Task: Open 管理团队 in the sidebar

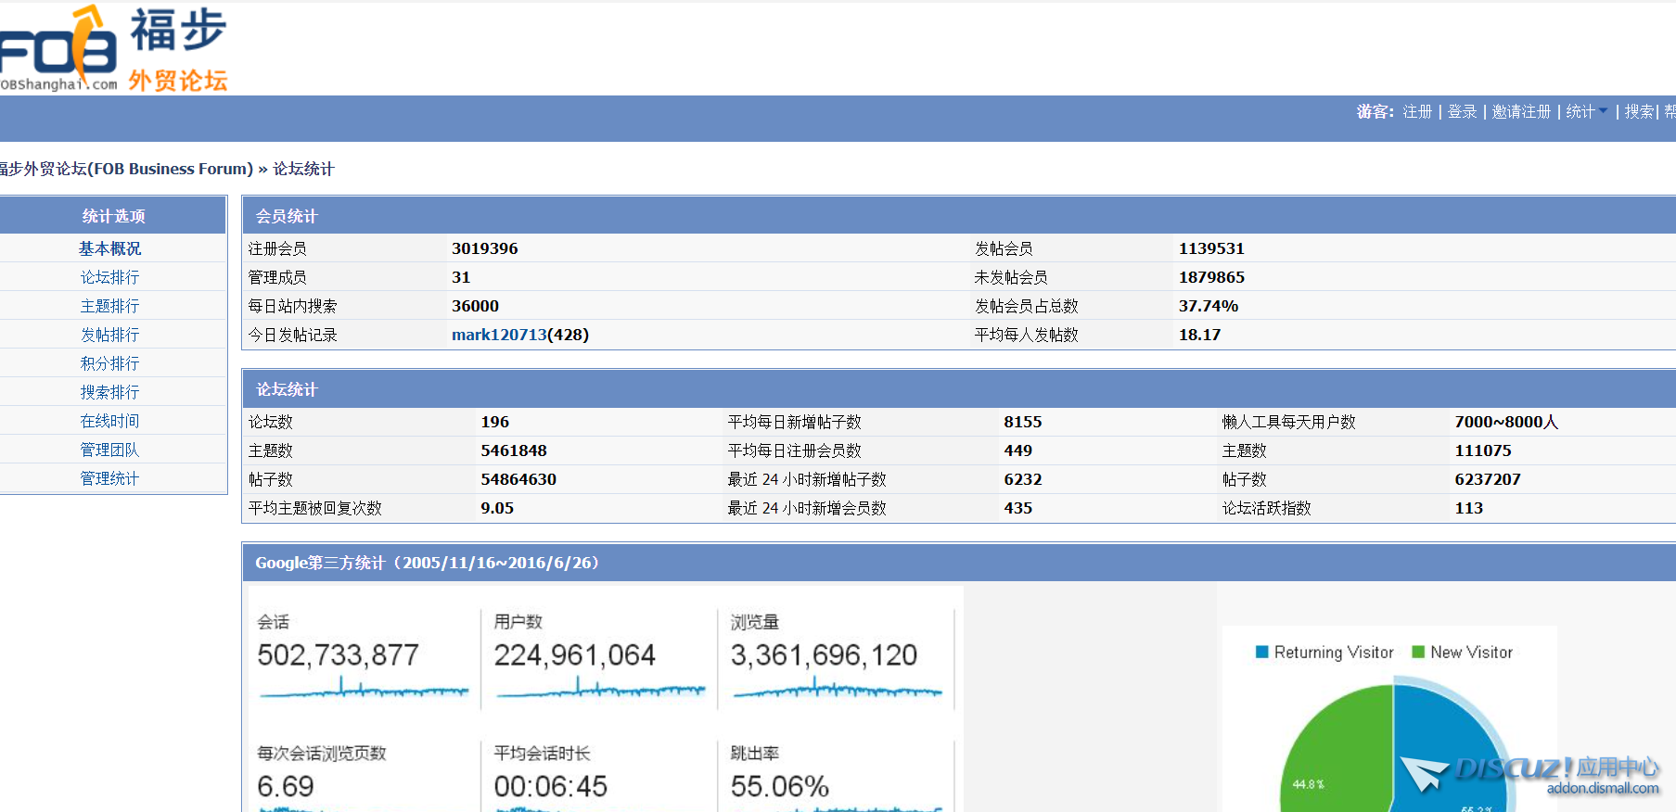Action: pos(109,450)
